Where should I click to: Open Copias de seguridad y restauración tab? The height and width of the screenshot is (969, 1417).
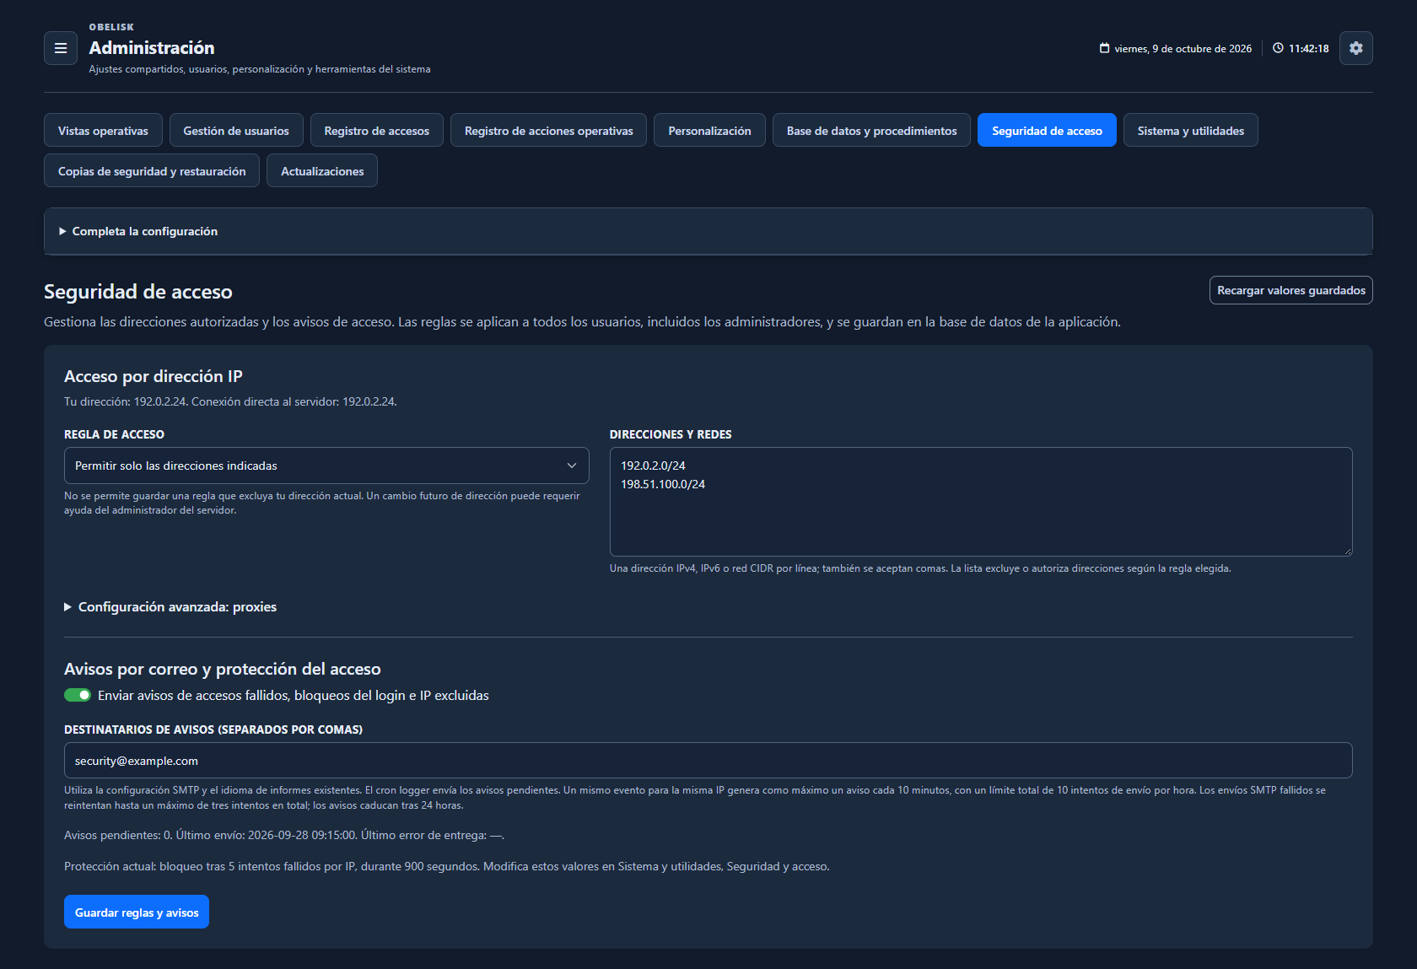(152, 170)
